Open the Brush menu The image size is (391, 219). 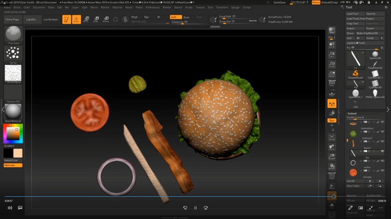click(17, 7)
